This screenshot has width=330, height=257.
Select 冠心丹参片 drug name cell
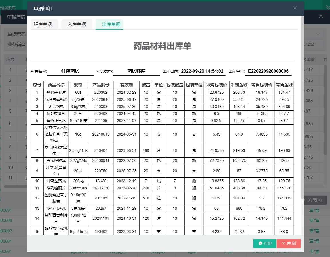pos(56,92)
